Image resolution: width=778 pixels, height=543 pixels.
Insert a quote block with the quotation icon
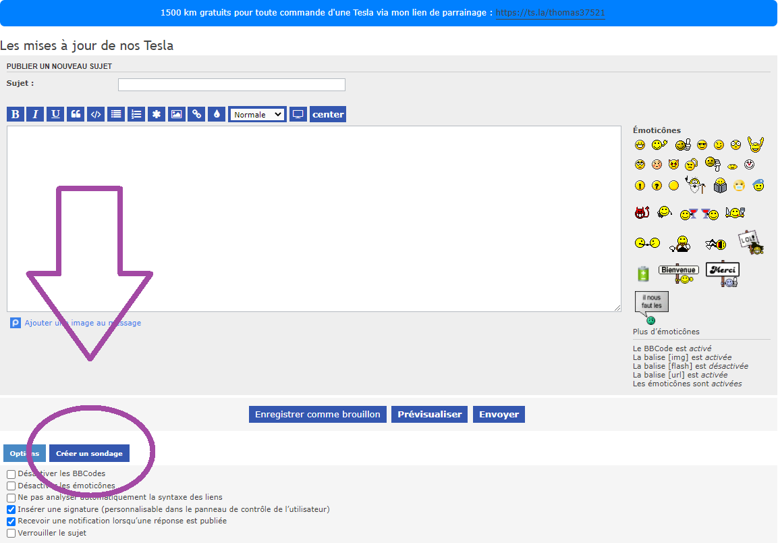tap(76, 114)
